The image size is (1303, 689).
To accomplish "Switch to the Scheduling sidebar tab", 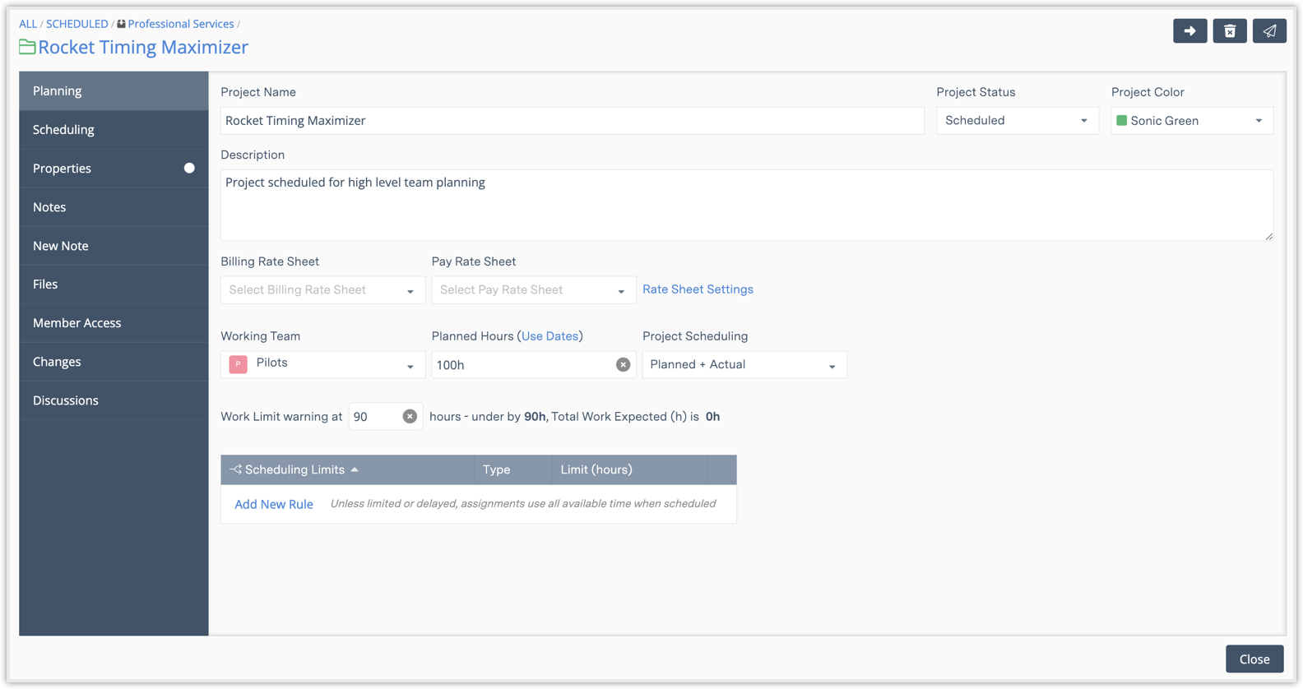I will [x=63, y=130].
